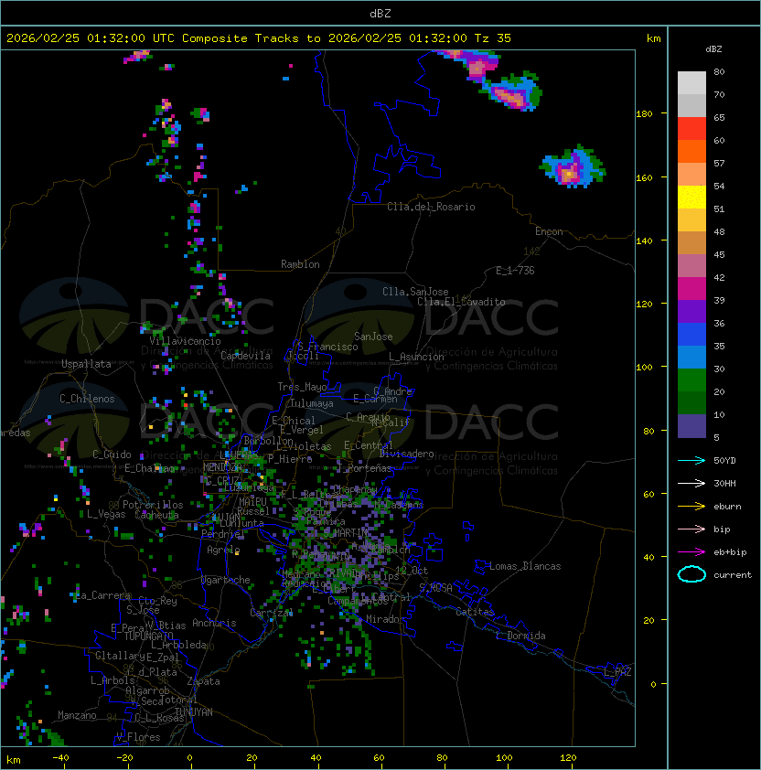Click the SanJose place label
The image size is (761, 770).
[x=373, y=337]
